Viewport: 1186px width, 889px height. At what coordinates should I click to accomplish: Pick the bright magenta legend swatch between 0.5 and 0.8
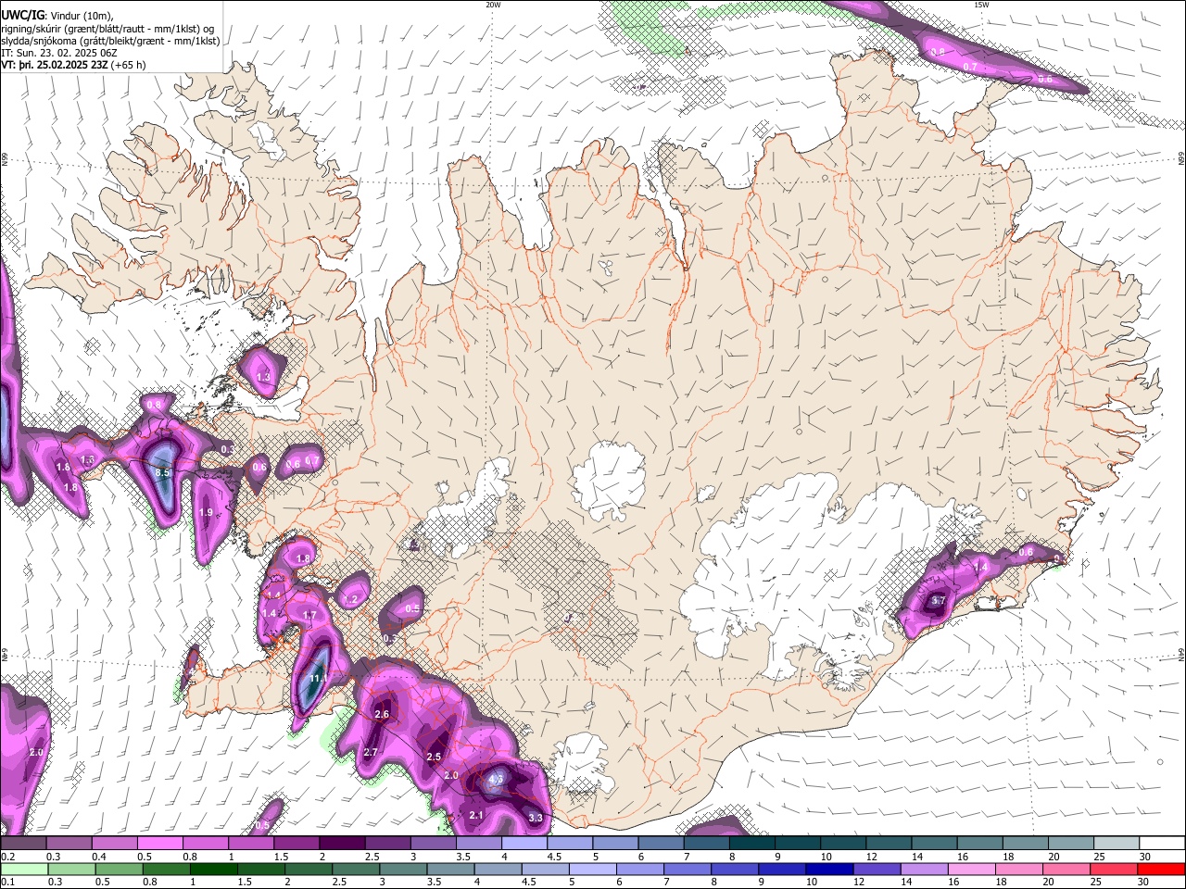[x=159, y=844]
